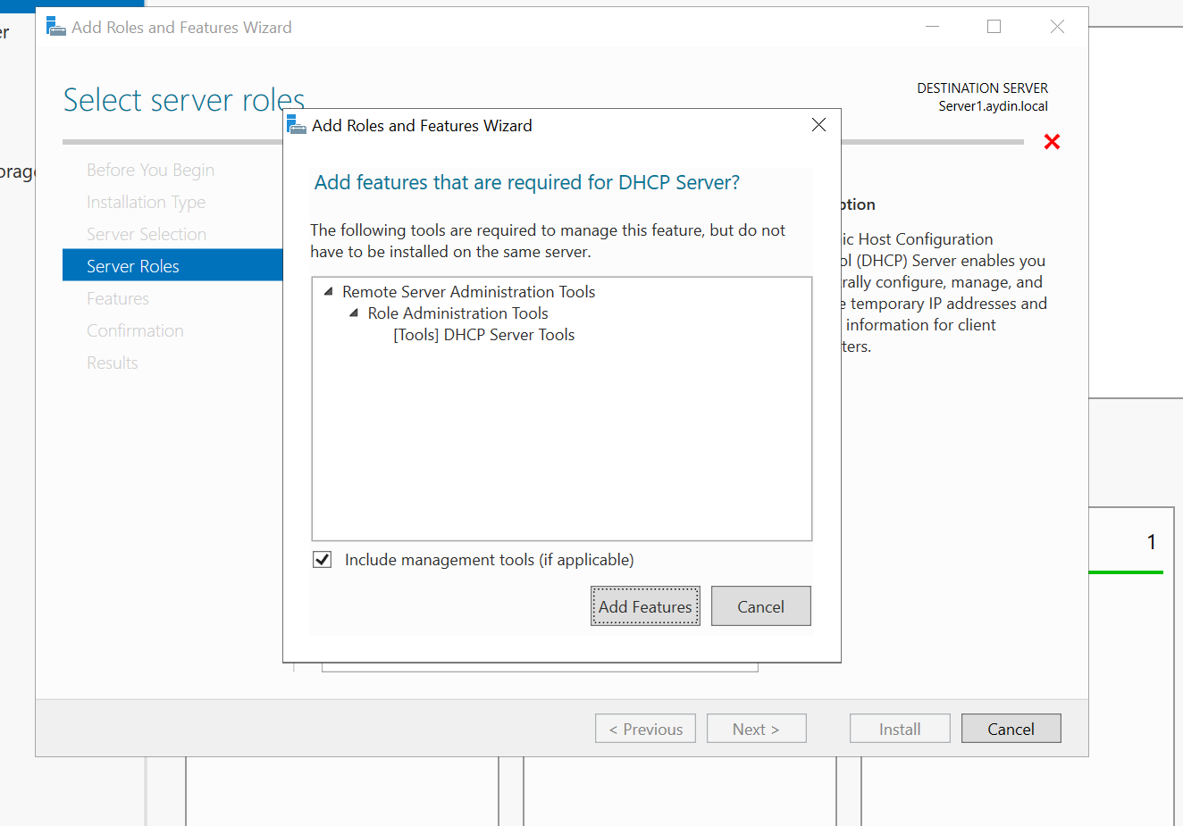Click the dialog heading about DHCP Server

527,182
